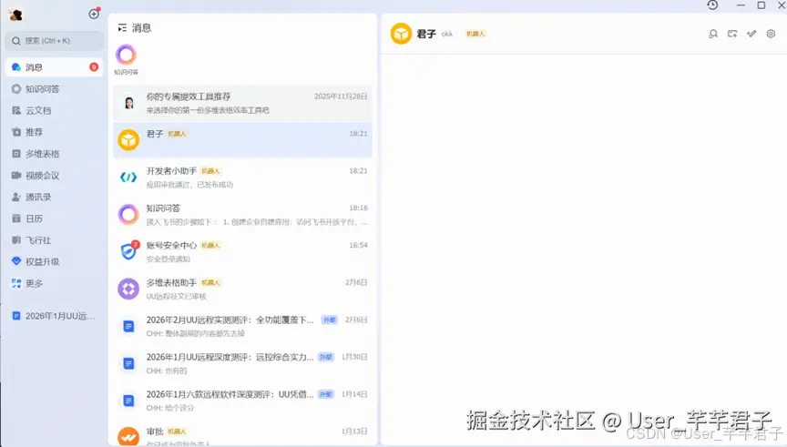
Task: Focus the search box (Ctrl+K)
Action: pos(55,41)
